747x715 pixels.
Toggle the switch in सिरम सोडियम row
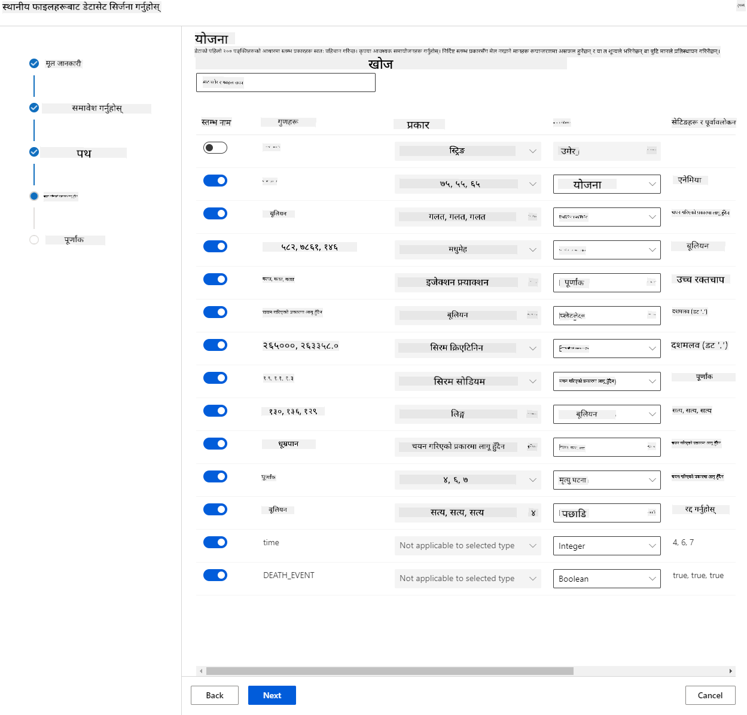coord(215,378)
